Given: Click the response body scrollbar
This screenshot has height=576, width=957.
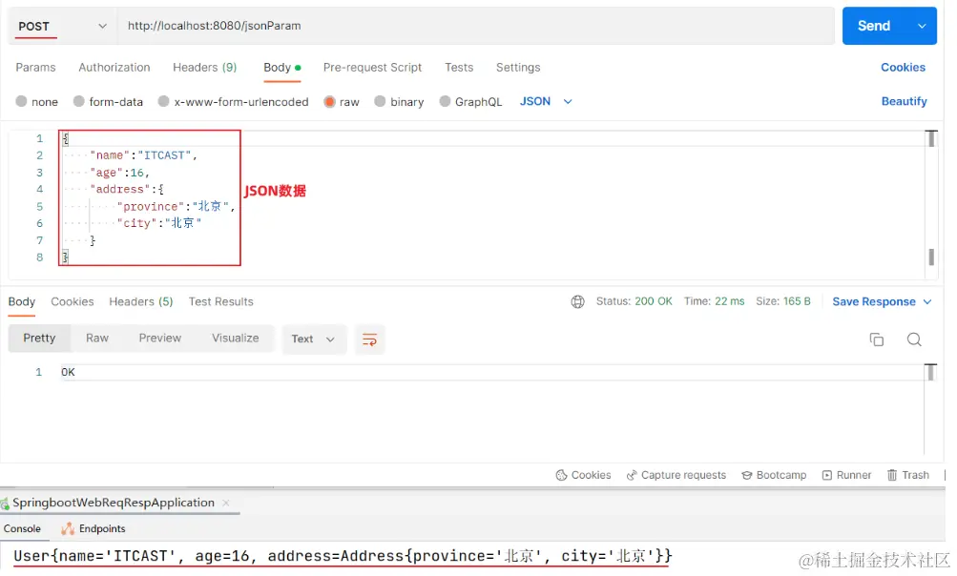Looking at the screenshot, I should tap(930, 409).
